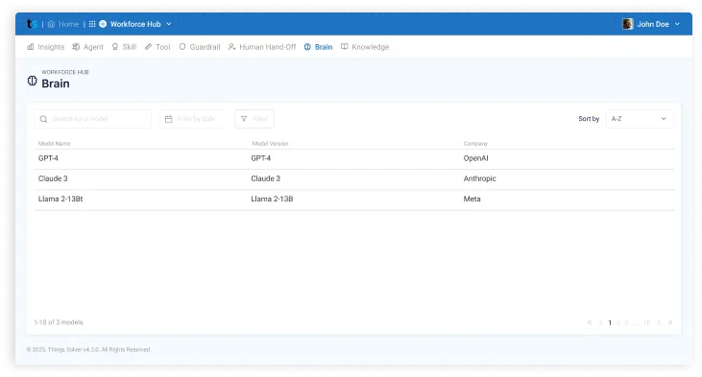
Task: Click the Anthropic company cell
Action: pyautogui.click(x=479, y=178)
